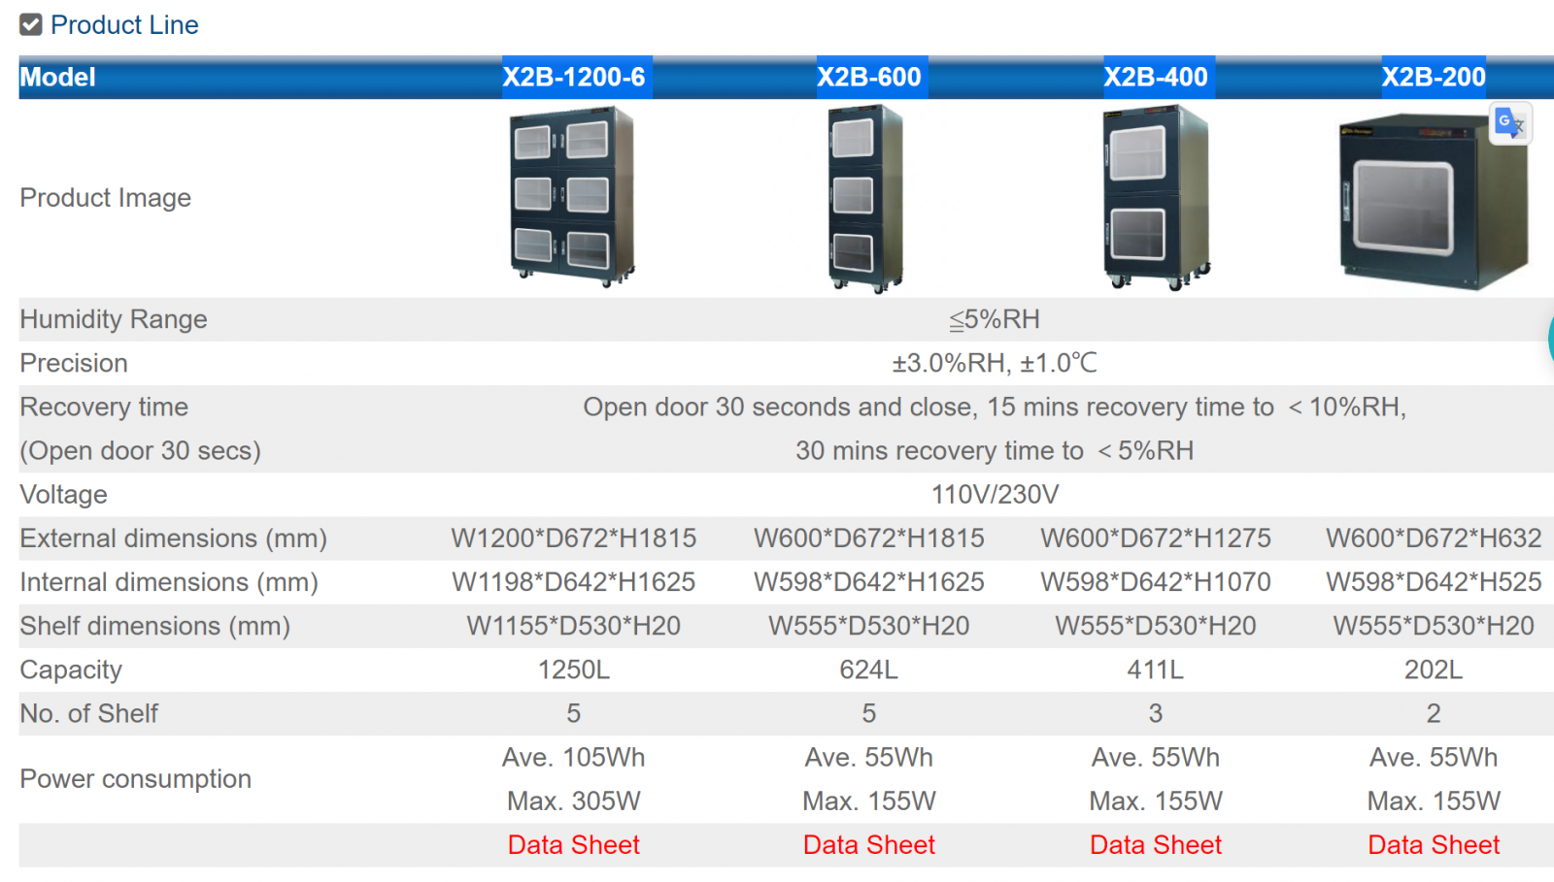Click the 110V/230V voltage value
The width and height of the screenshot is (1554, 882).
pos(995,495)
